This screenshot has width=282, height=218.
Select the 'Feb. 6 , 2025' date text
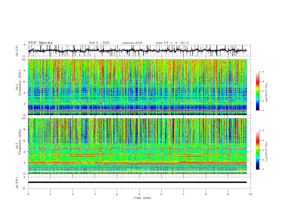99,43
